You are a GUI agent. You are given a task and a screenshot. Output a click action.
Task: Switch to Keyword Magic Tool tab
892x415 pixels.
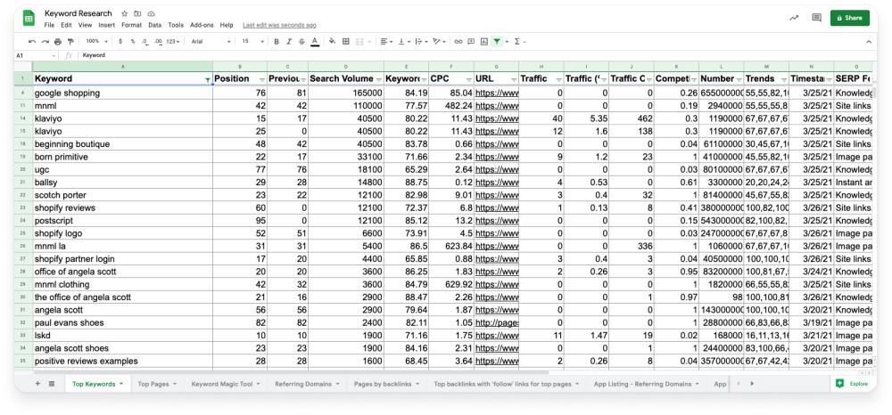coord(226,384)
